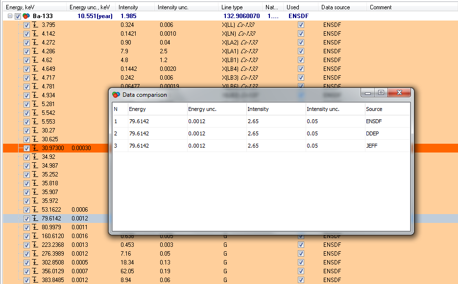
Task: Collapse the Ba-133 tree node
Action: click(10, 16)
